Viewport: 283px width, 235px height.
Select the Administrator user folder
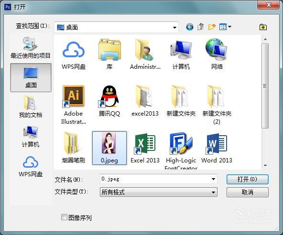pyautogui.click(x=145, y=54)
